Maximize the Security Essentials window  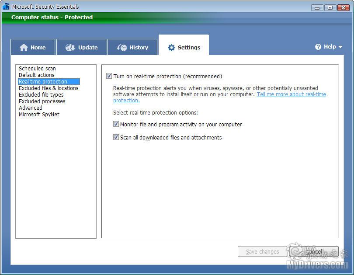click(x=330, y=8)
